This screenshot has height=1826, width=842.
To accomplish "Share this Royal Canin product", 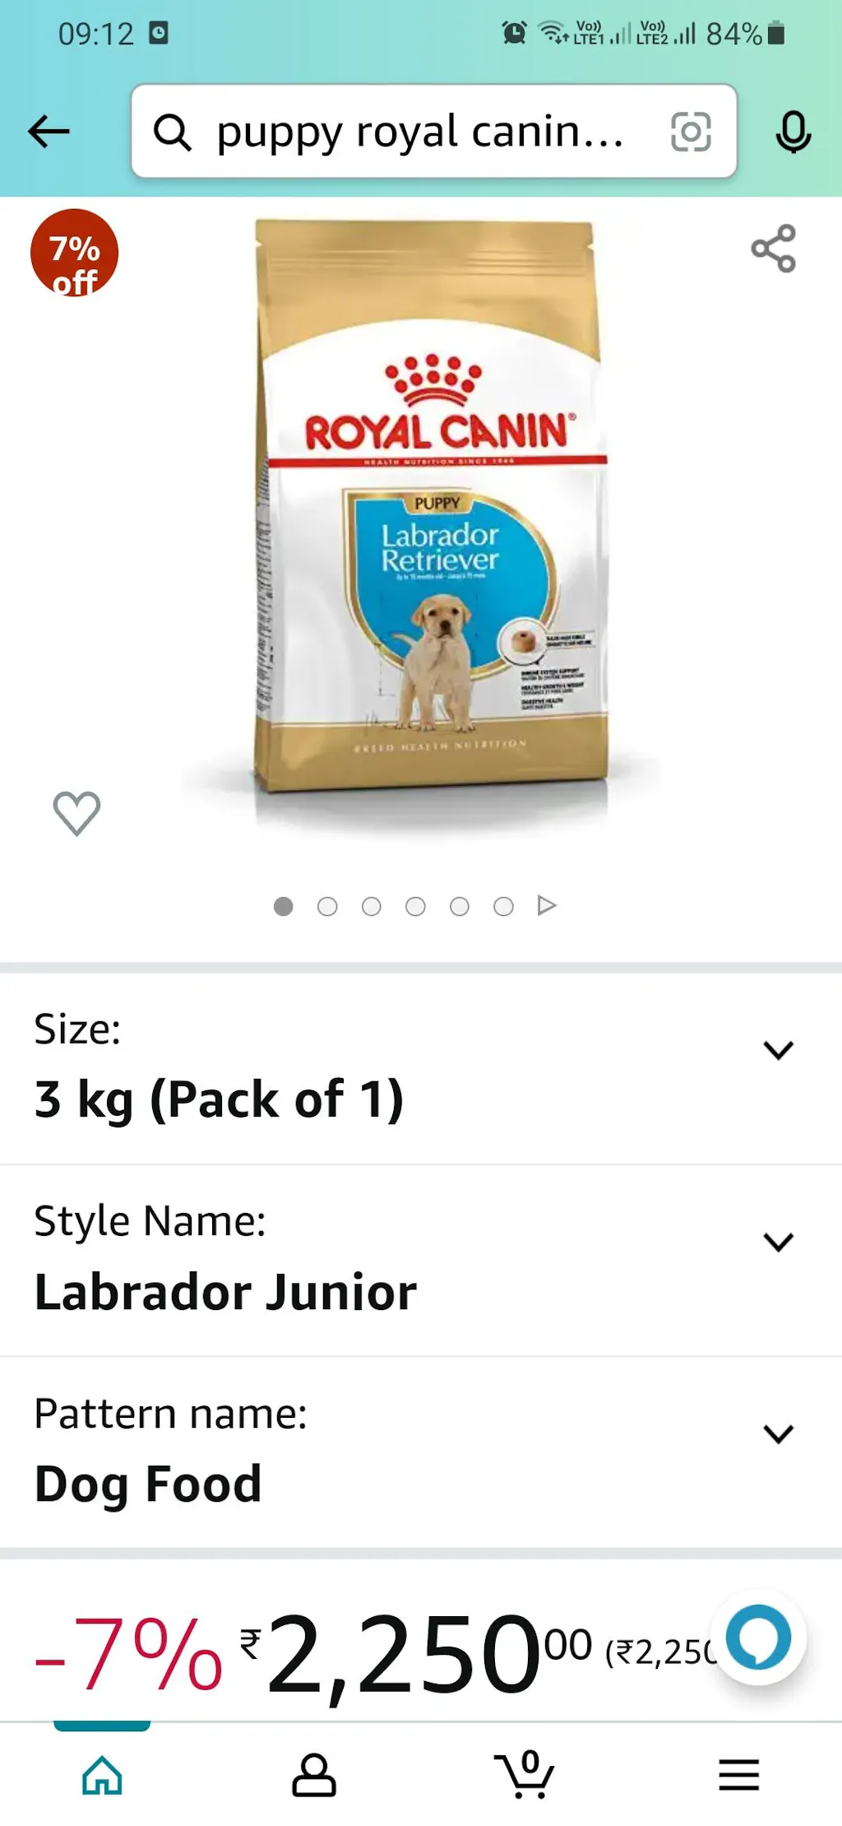I will point(774,249).
